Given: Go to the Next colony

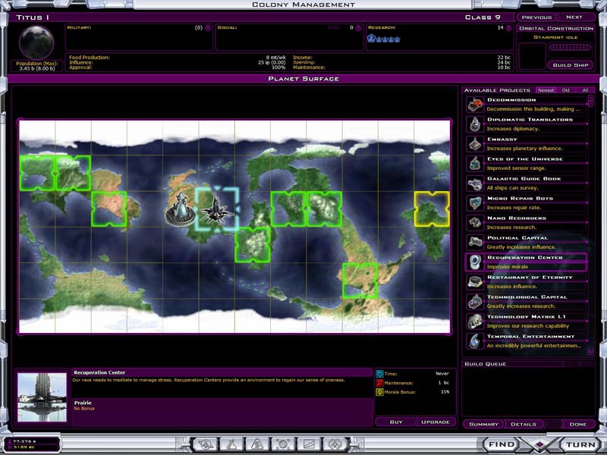Looking at the screenshot, I should (x=574, y=17).
